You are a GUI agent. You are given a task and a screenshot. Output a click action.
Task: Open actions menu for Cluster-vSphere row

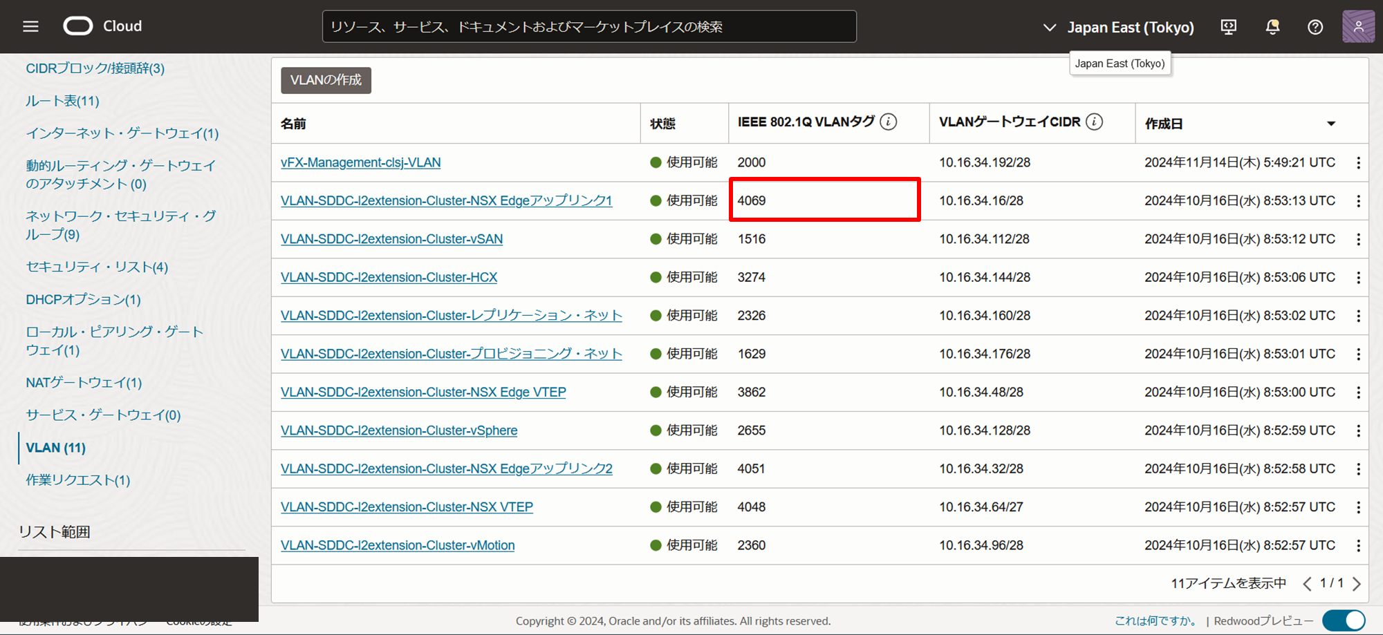click(x=1358, y=430)
